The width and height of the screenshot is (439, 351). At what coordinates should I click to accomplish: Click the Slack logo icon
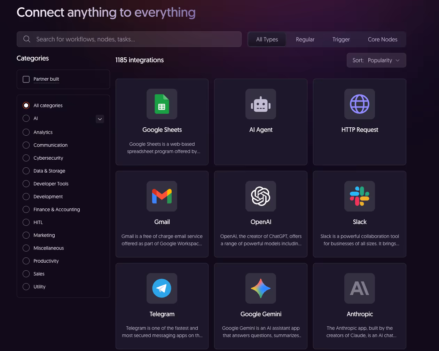(360, 196)
